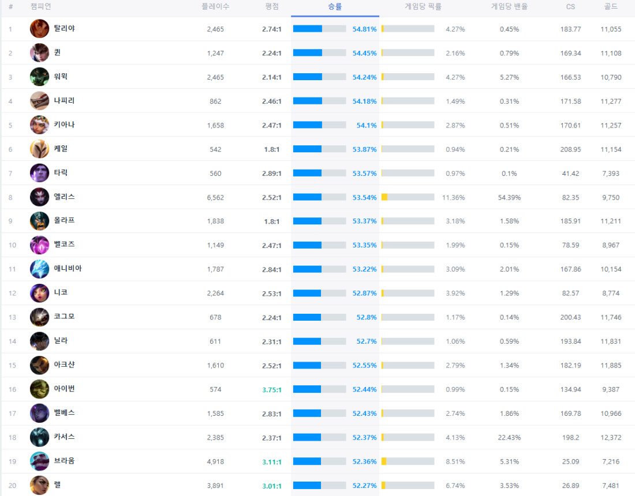Screen dimensions: 635x496
Task: Click Elise's yellow pick rate bar
Action: pos(385,197)
